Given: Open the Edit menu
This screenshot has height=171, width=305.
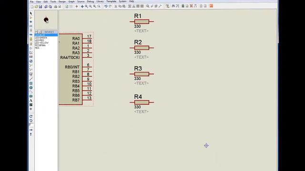Looking at the screenshot, I should click(x=46, y=1).
